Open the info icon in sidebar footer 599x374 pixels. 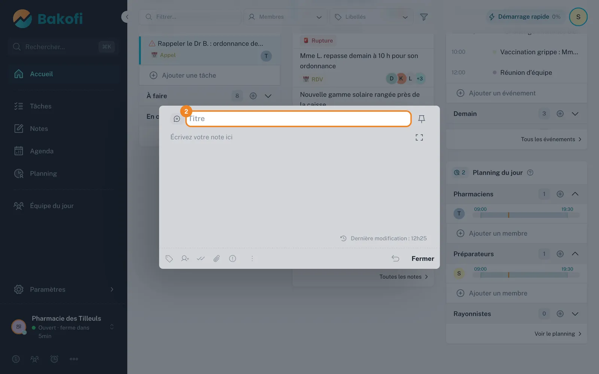(x=16, y=359)
